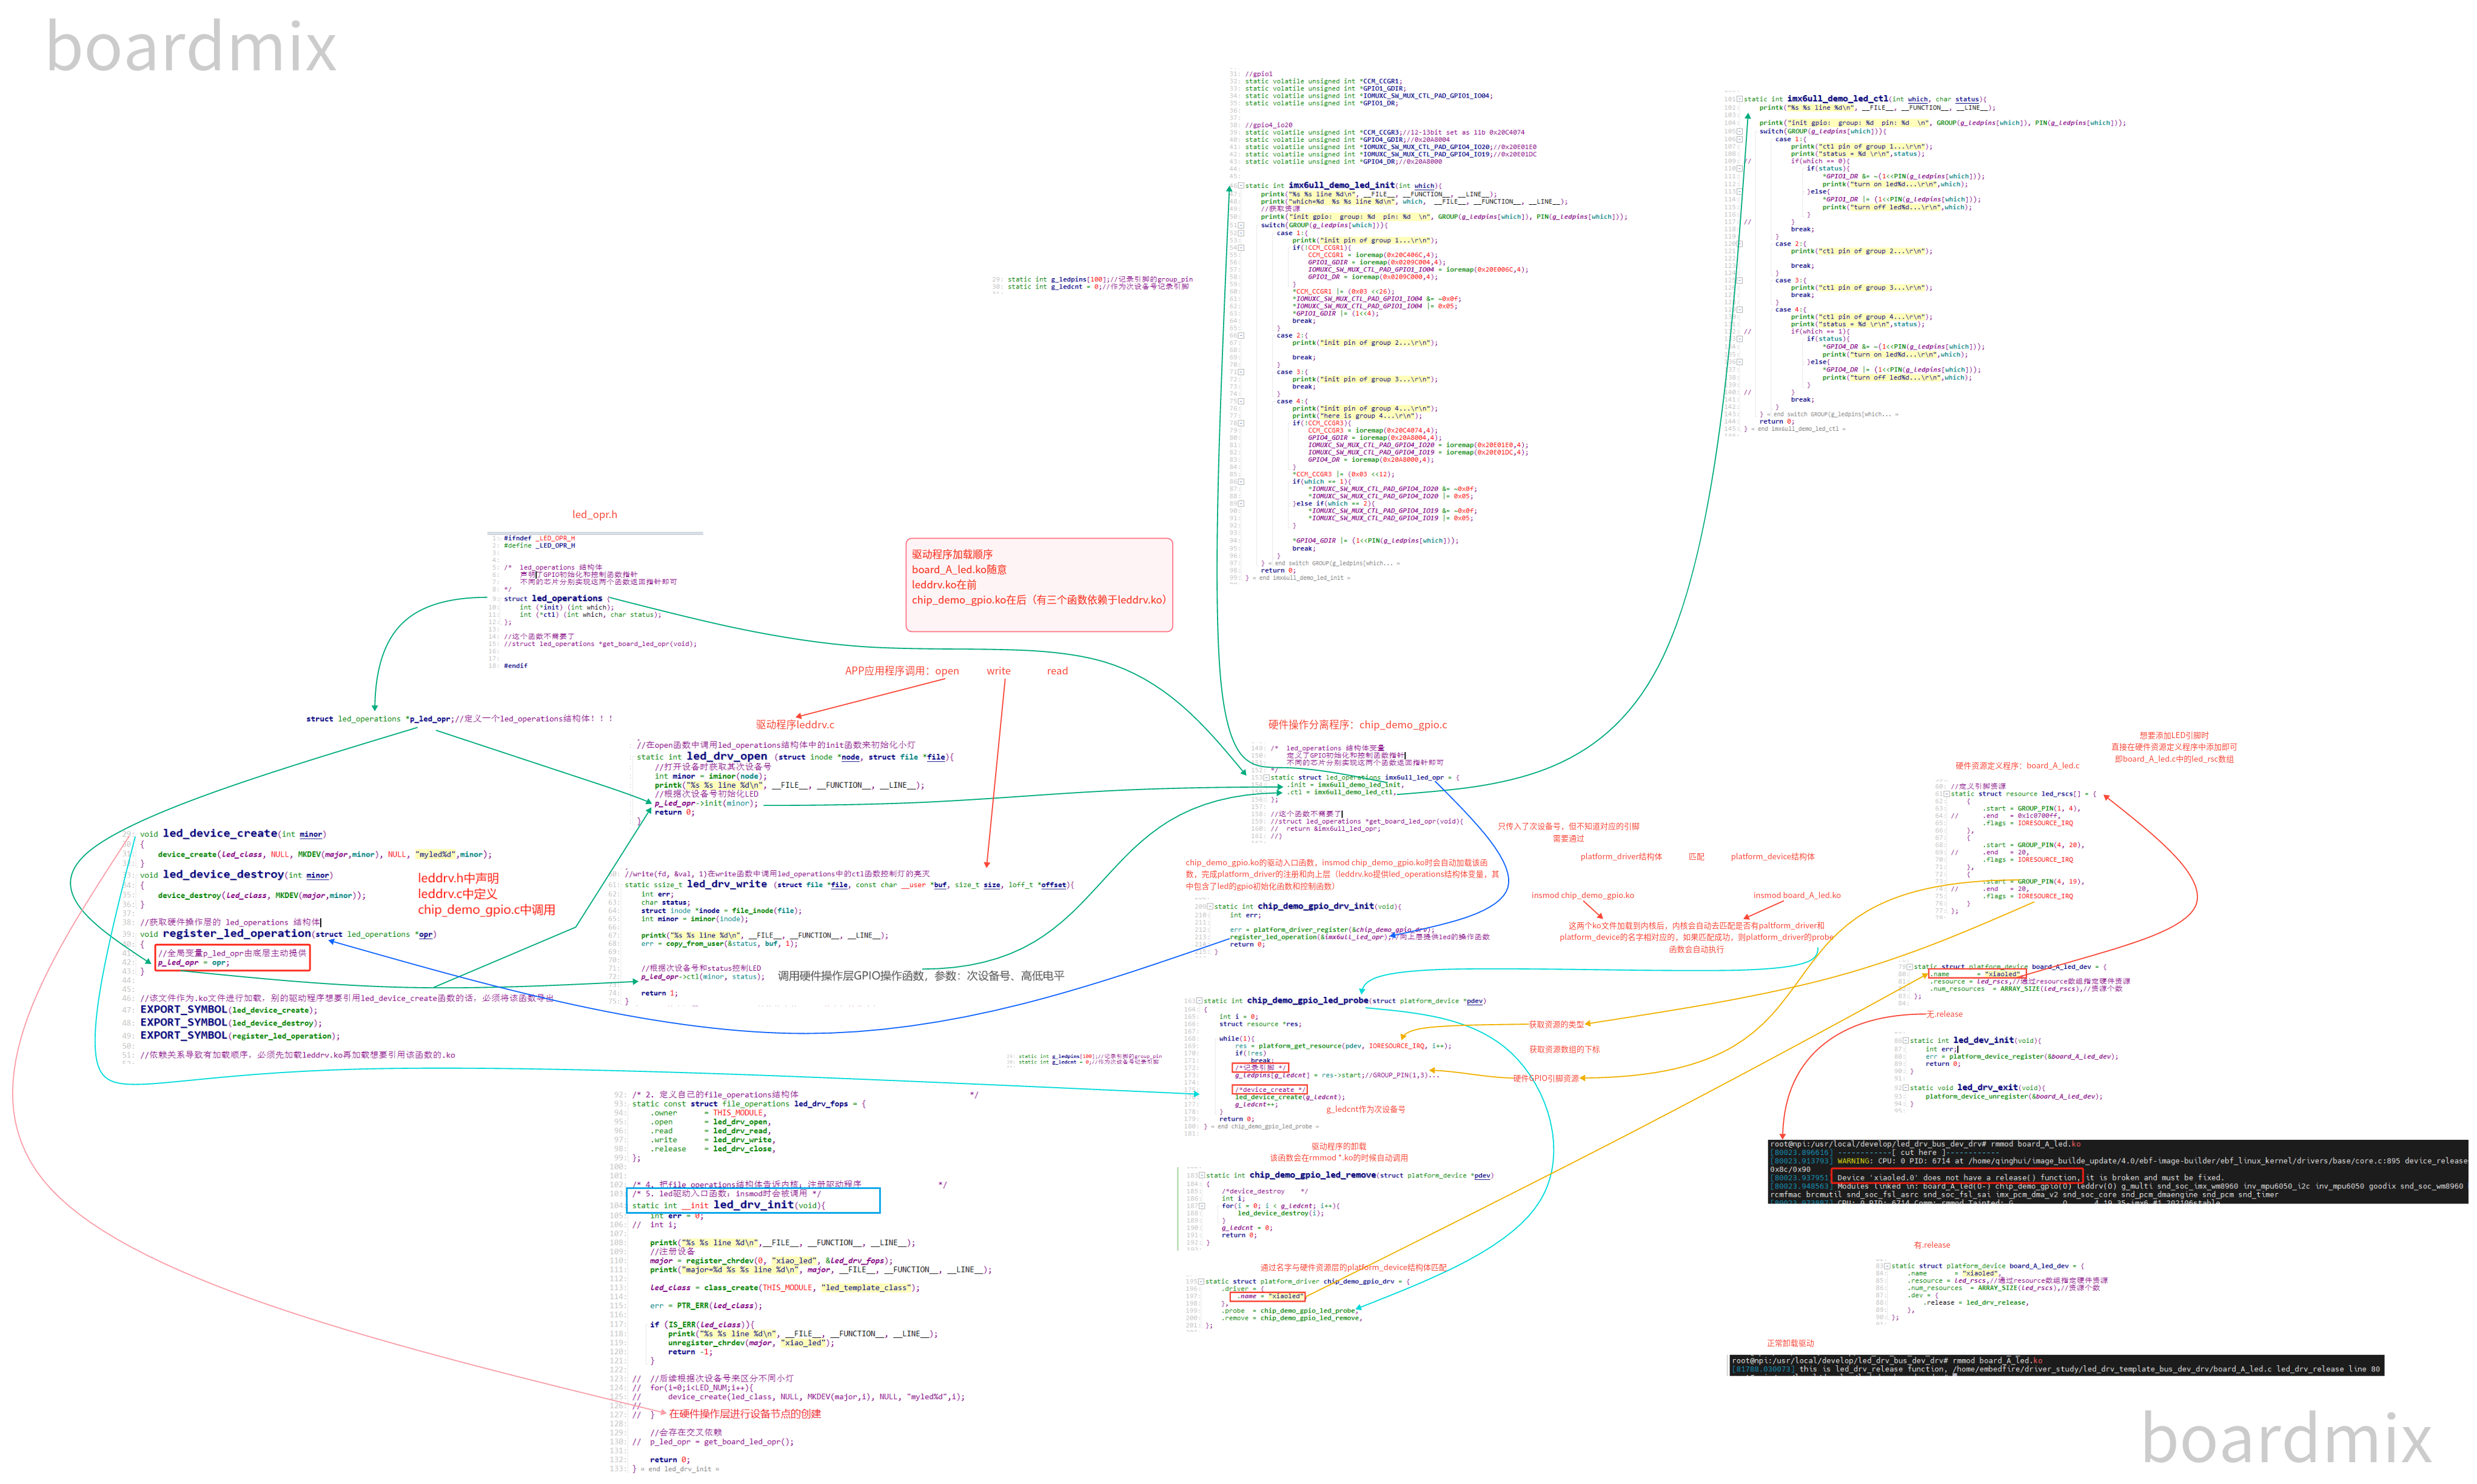Select the APP应用程序调用: open label
Viewport: 2477px width, 1484px height.
[x=902, y=671]
